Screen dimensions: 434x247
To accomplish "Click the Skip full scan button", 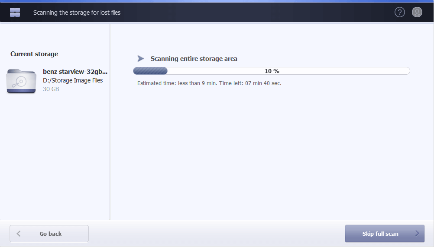I will point(385,234).
